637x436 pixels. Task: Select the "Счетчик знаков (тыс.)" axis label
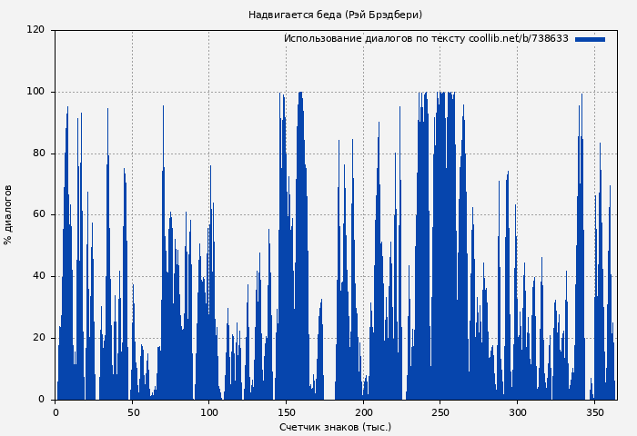click(x=335, y=427)
